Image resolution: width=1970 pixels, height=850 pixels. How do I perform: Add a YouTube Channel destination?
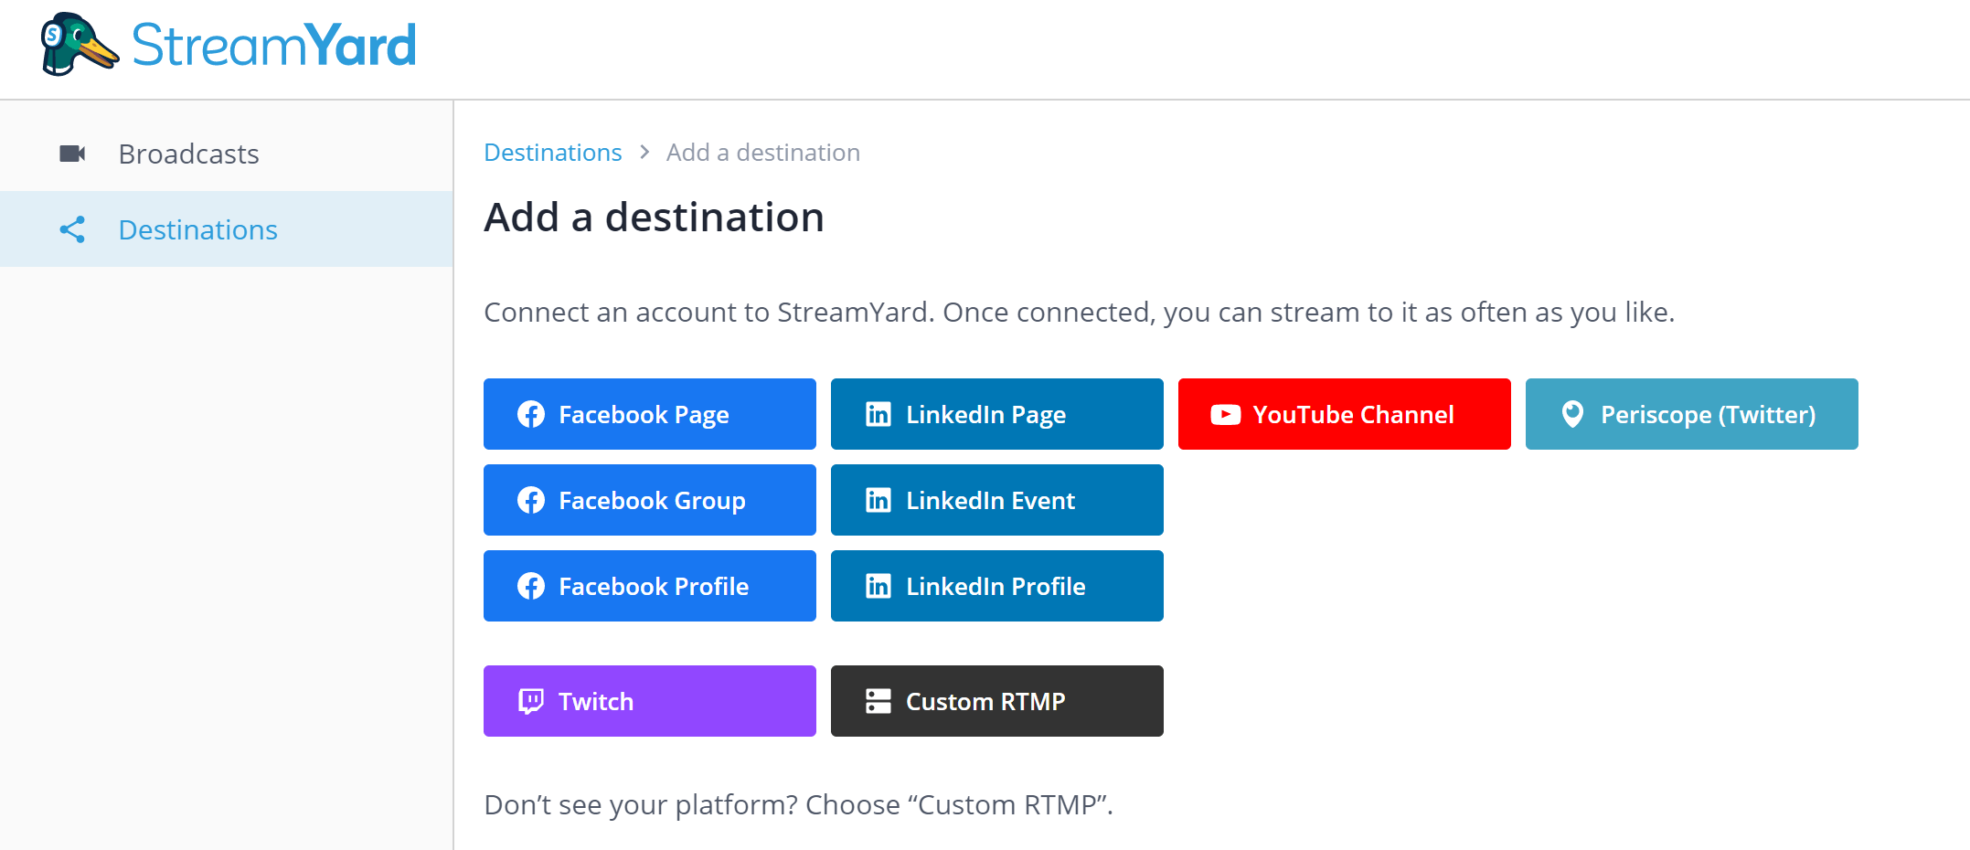point(1345,414)
